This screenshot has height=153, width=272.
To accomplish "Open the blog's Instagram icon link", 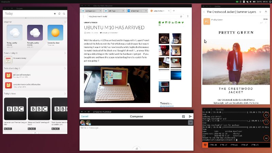I will tap(166, 22).
